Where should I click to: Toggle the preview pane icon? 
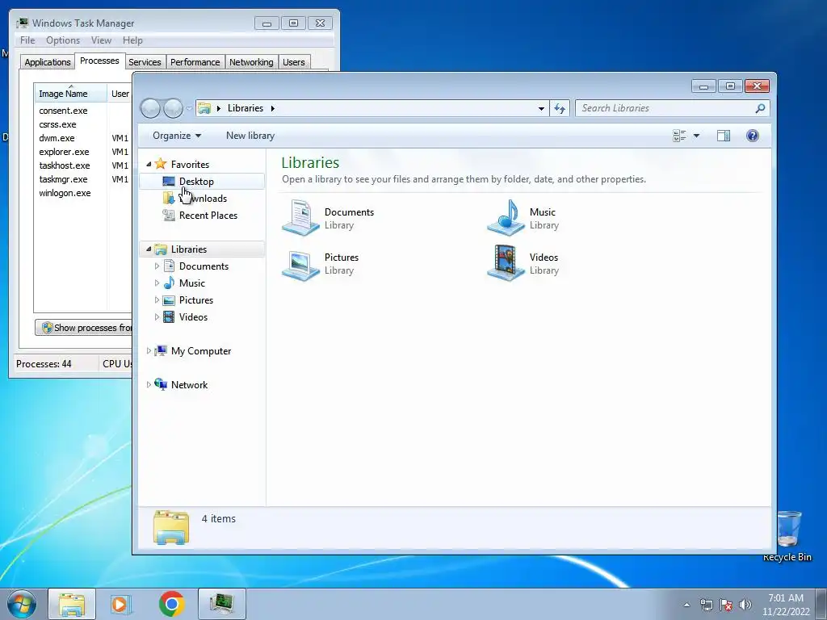point(723,136)
